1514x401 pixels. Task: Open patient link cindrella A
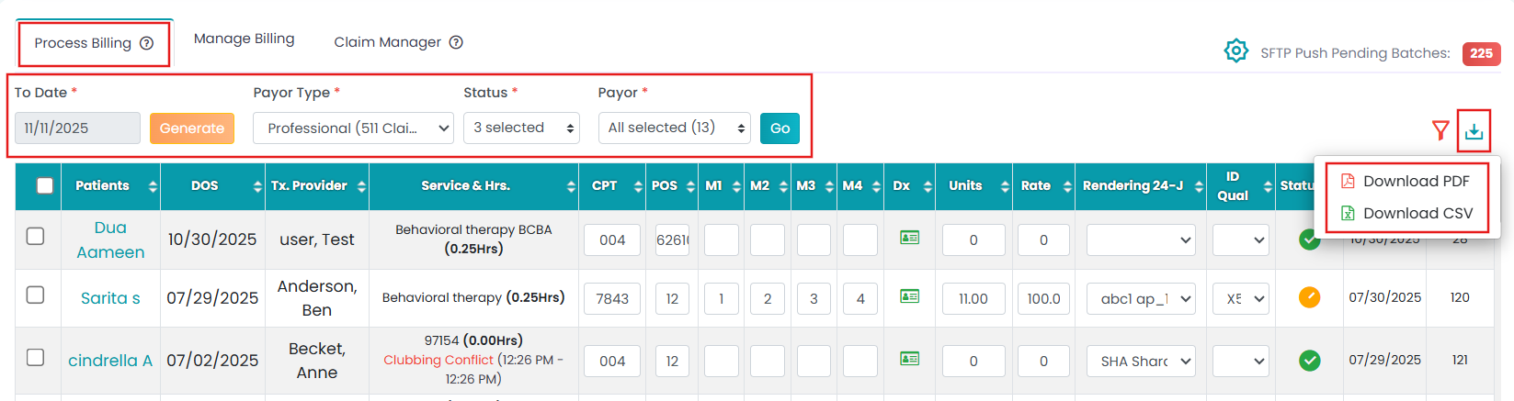tap(110, 361)
